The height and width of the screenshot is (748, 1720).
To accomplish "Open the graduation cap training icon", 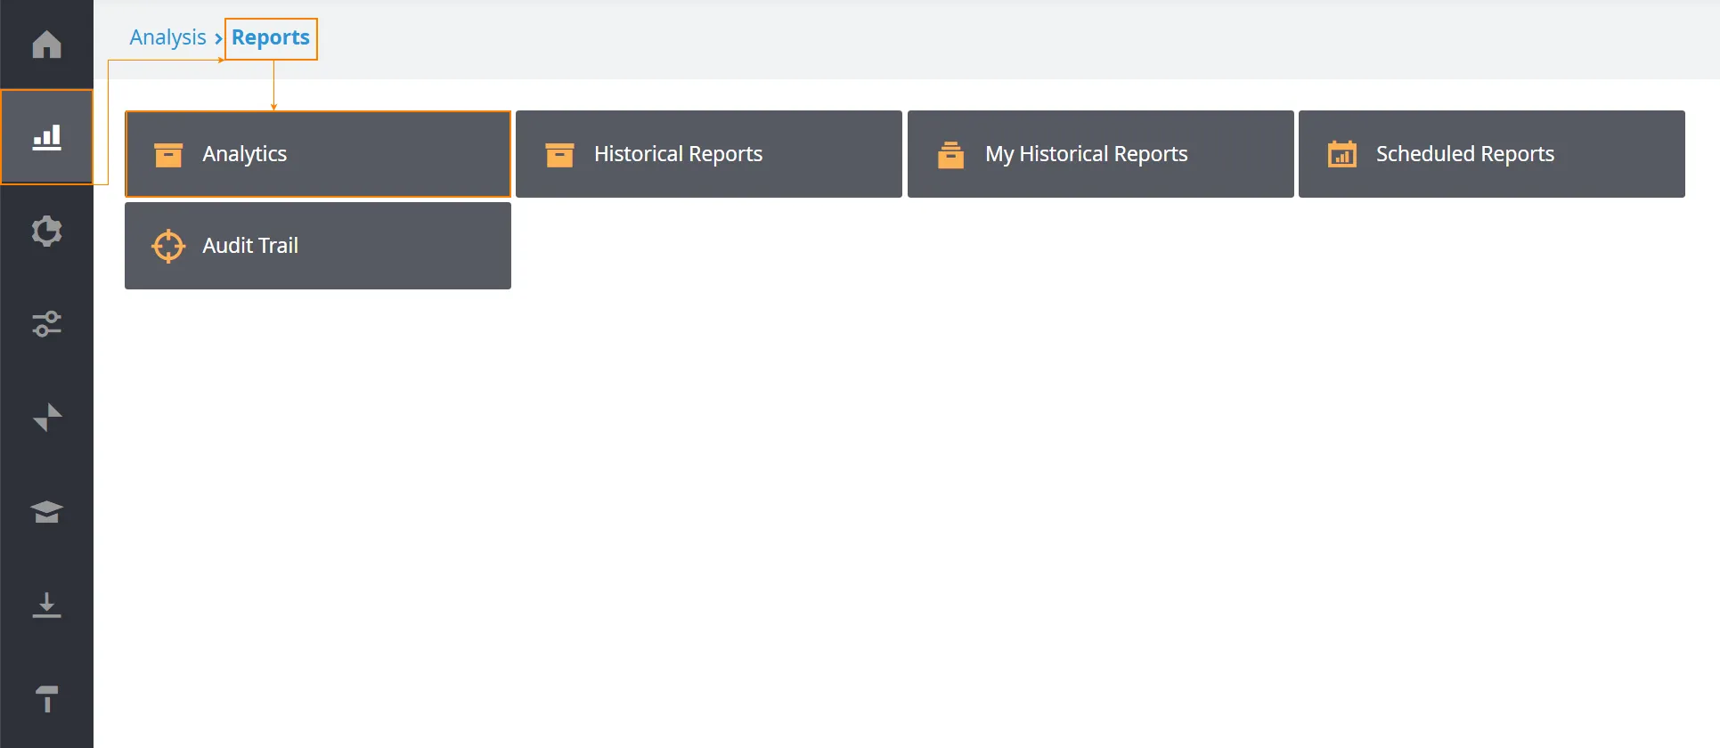I will coord(46,511).
